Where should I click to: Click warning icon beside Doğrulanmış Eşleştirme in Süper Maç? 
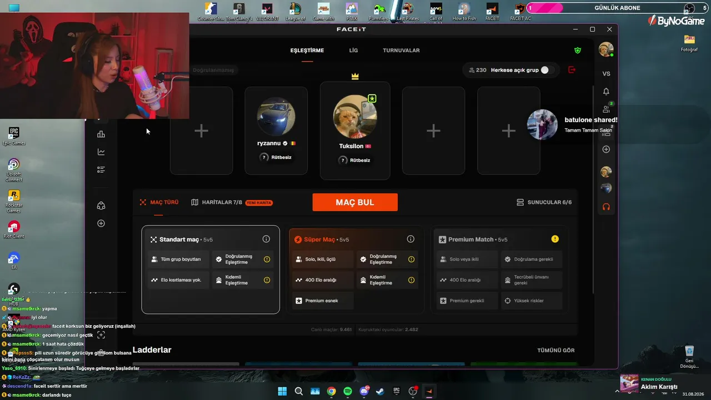pos(412,259)
